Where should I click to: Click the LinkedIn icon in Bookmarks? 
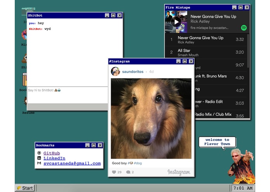(39, 158)
